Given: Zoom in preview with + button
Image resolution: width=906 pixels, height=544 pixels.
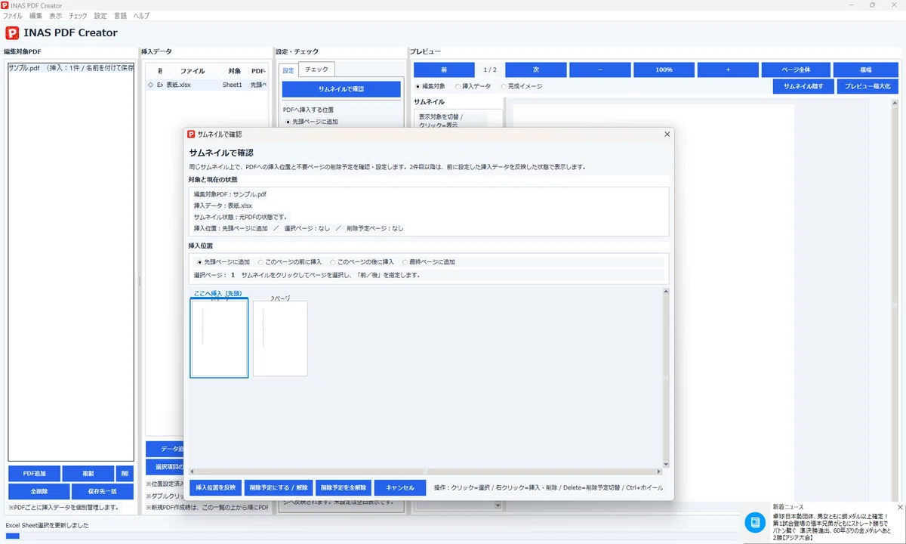Looking at the screenshot, I should (x=728, y=70).
